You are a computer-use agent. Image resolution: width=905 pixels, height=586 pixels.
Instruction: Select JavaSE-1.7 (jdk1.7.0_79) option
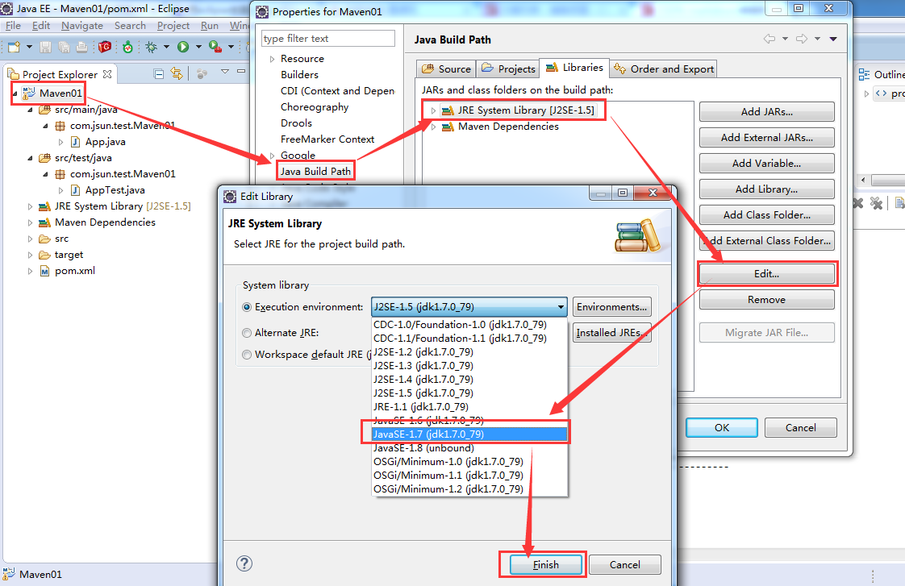(469, 434)
